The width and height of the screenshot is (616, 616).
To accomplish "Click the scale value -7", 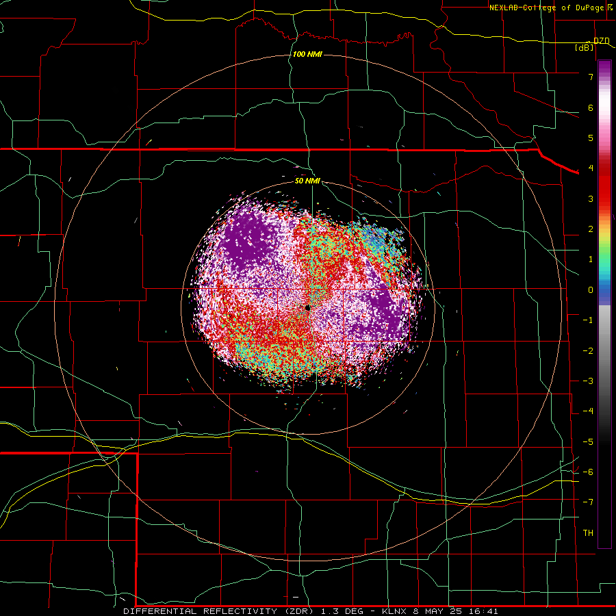I will click(588, 502).
